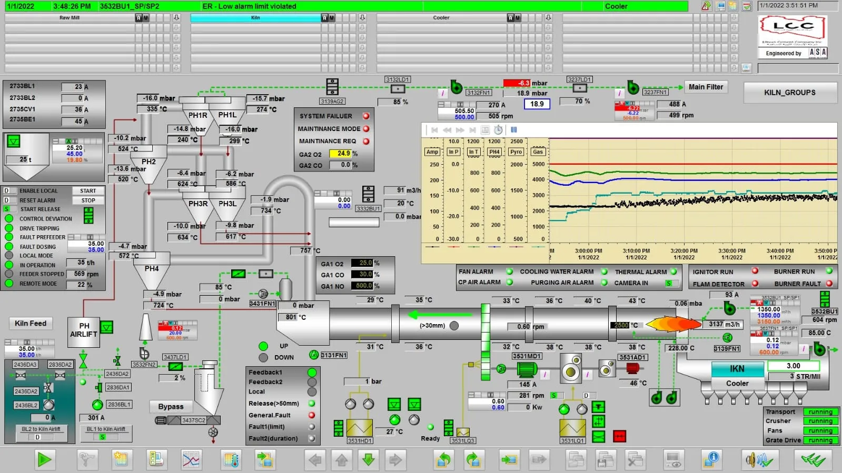Click the 3139AG2 equipment symbol

(332, 87)
